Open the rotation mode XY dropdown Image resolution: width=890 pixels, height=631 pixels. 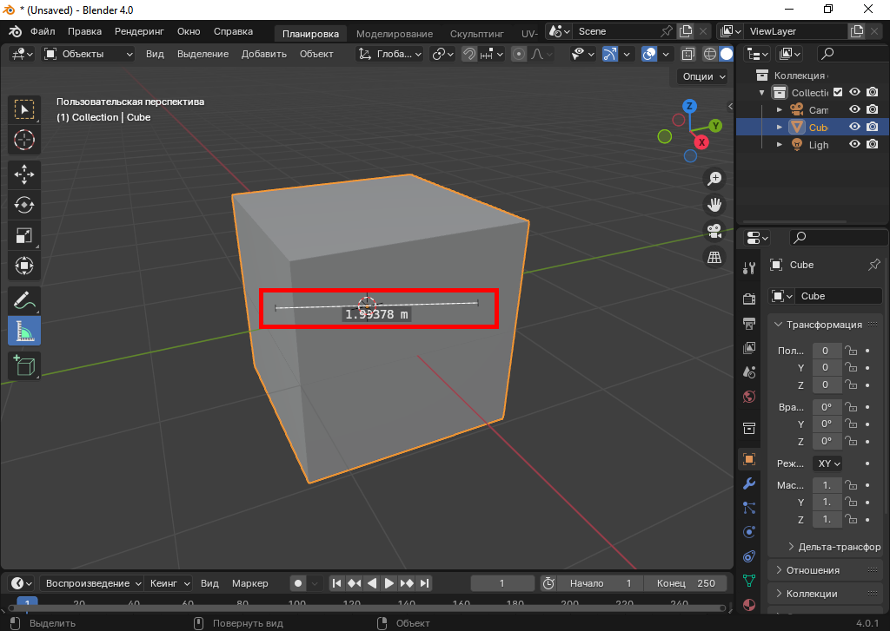(x=829, y=463)
